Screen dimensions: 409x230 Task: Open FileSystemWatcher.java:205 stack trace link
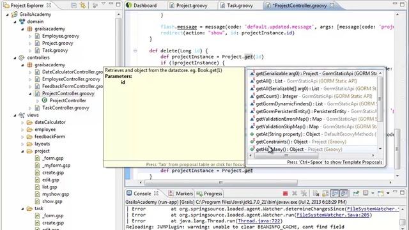click(x=334, y=215)
